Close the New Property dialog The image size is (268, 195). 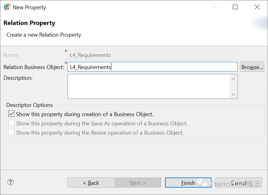point(257,7)
